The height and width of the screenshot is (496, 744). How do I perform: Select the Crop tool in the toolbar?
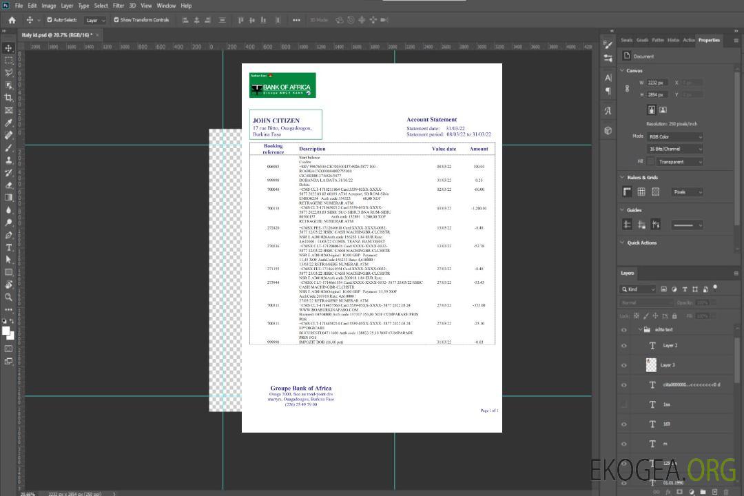click(x=8, y=98)
